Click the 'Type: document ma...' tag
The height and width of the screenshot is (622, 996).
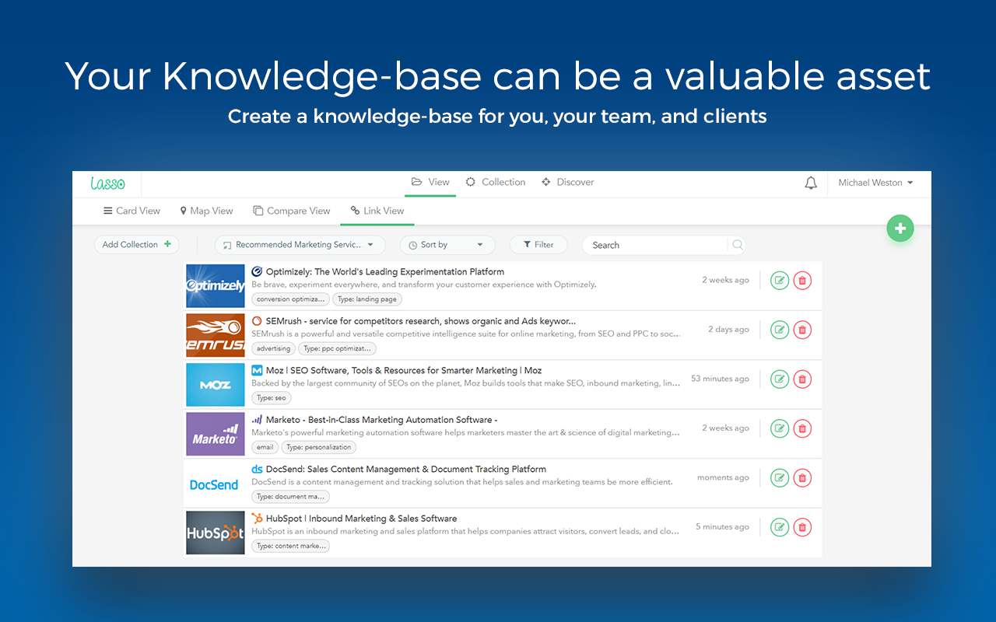point(290,497)
